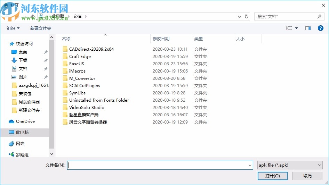Select the 超星直播客户端 folder name
Screen dimensions: 329x185
pyautogui.click(x=84, y=115)
